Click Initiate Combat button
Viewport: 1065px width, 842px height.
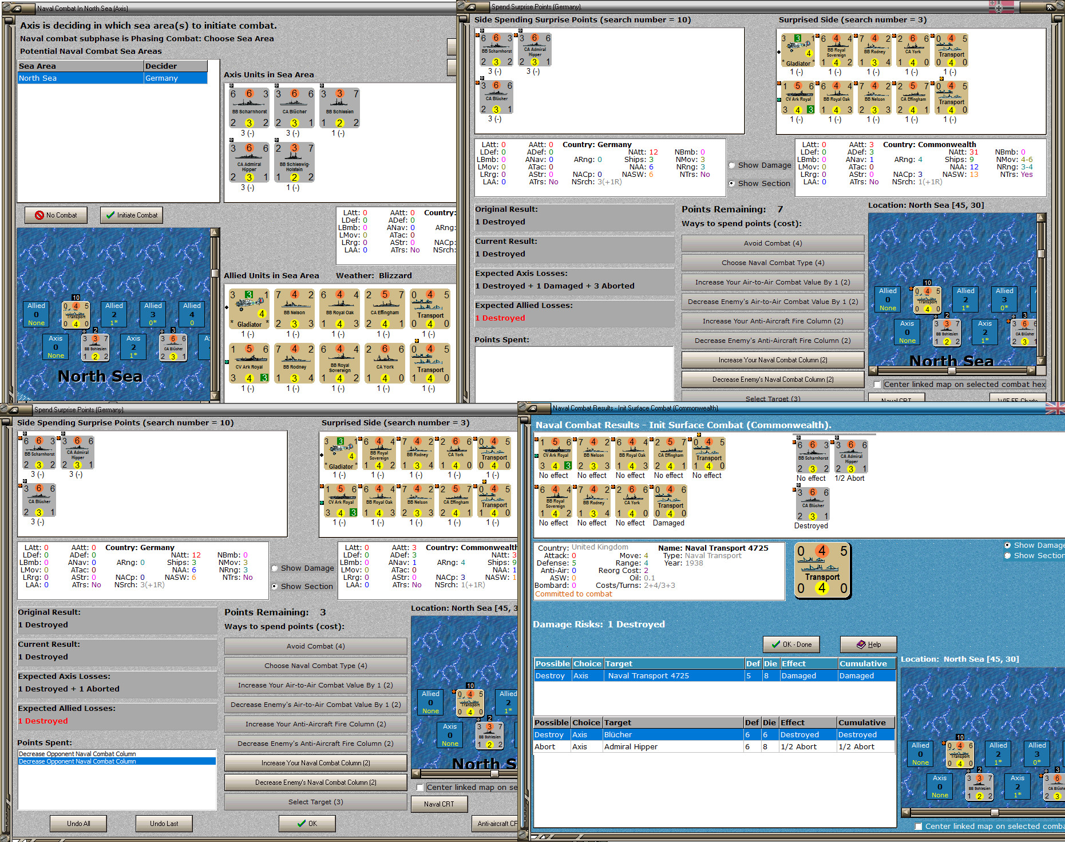(132, 215)
